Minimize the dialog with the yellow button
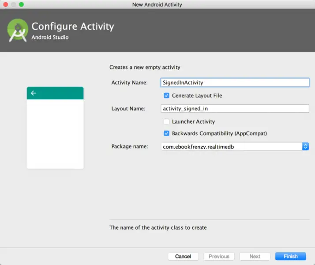 click(x=13, y=4)
